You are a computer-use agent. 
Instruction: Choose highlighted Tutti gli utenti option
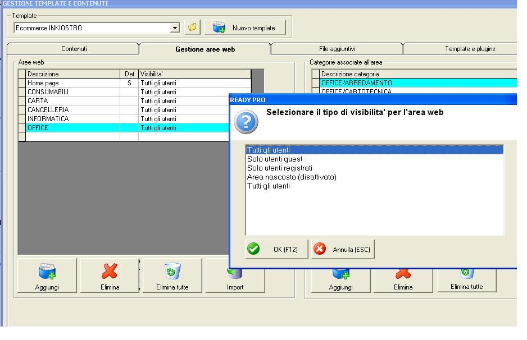pos(374,150)
